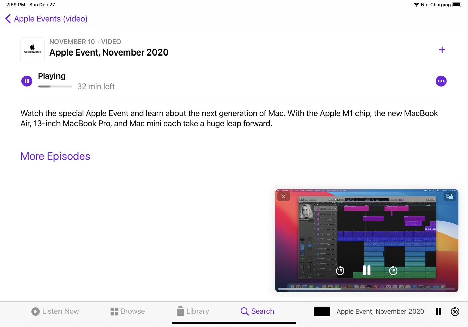This screenshot has width=468, height=327.
Task: Restore video from picture-in-picture
Action: tap(450, 196)
